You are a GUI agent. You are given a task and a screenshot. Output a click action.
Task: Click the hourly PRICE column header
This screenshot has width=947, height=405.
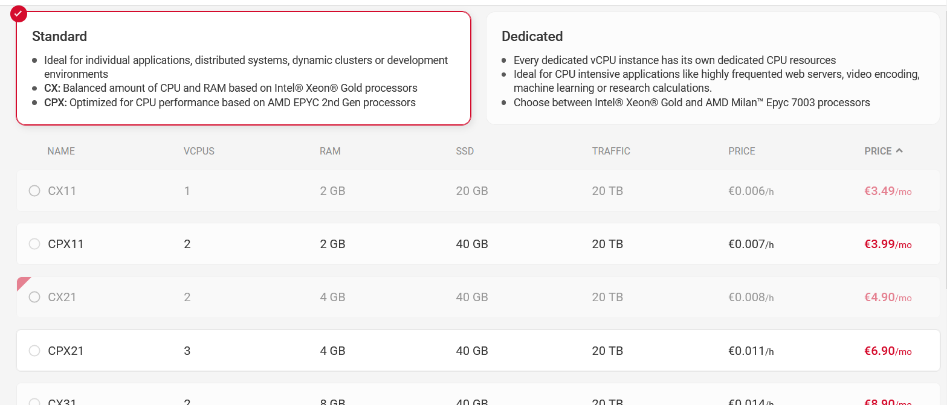(742, 151)
